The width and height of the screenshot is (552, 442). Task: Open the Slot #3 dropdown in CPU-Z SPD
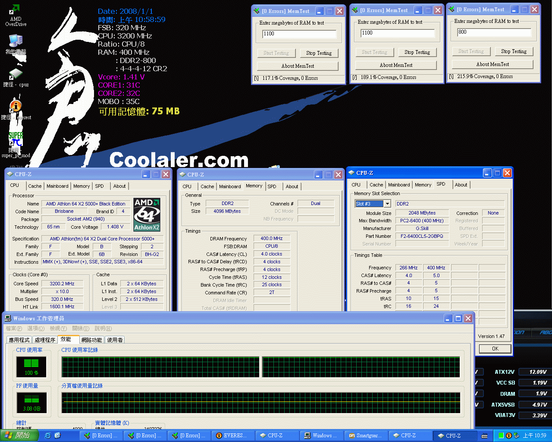[387, 204]
